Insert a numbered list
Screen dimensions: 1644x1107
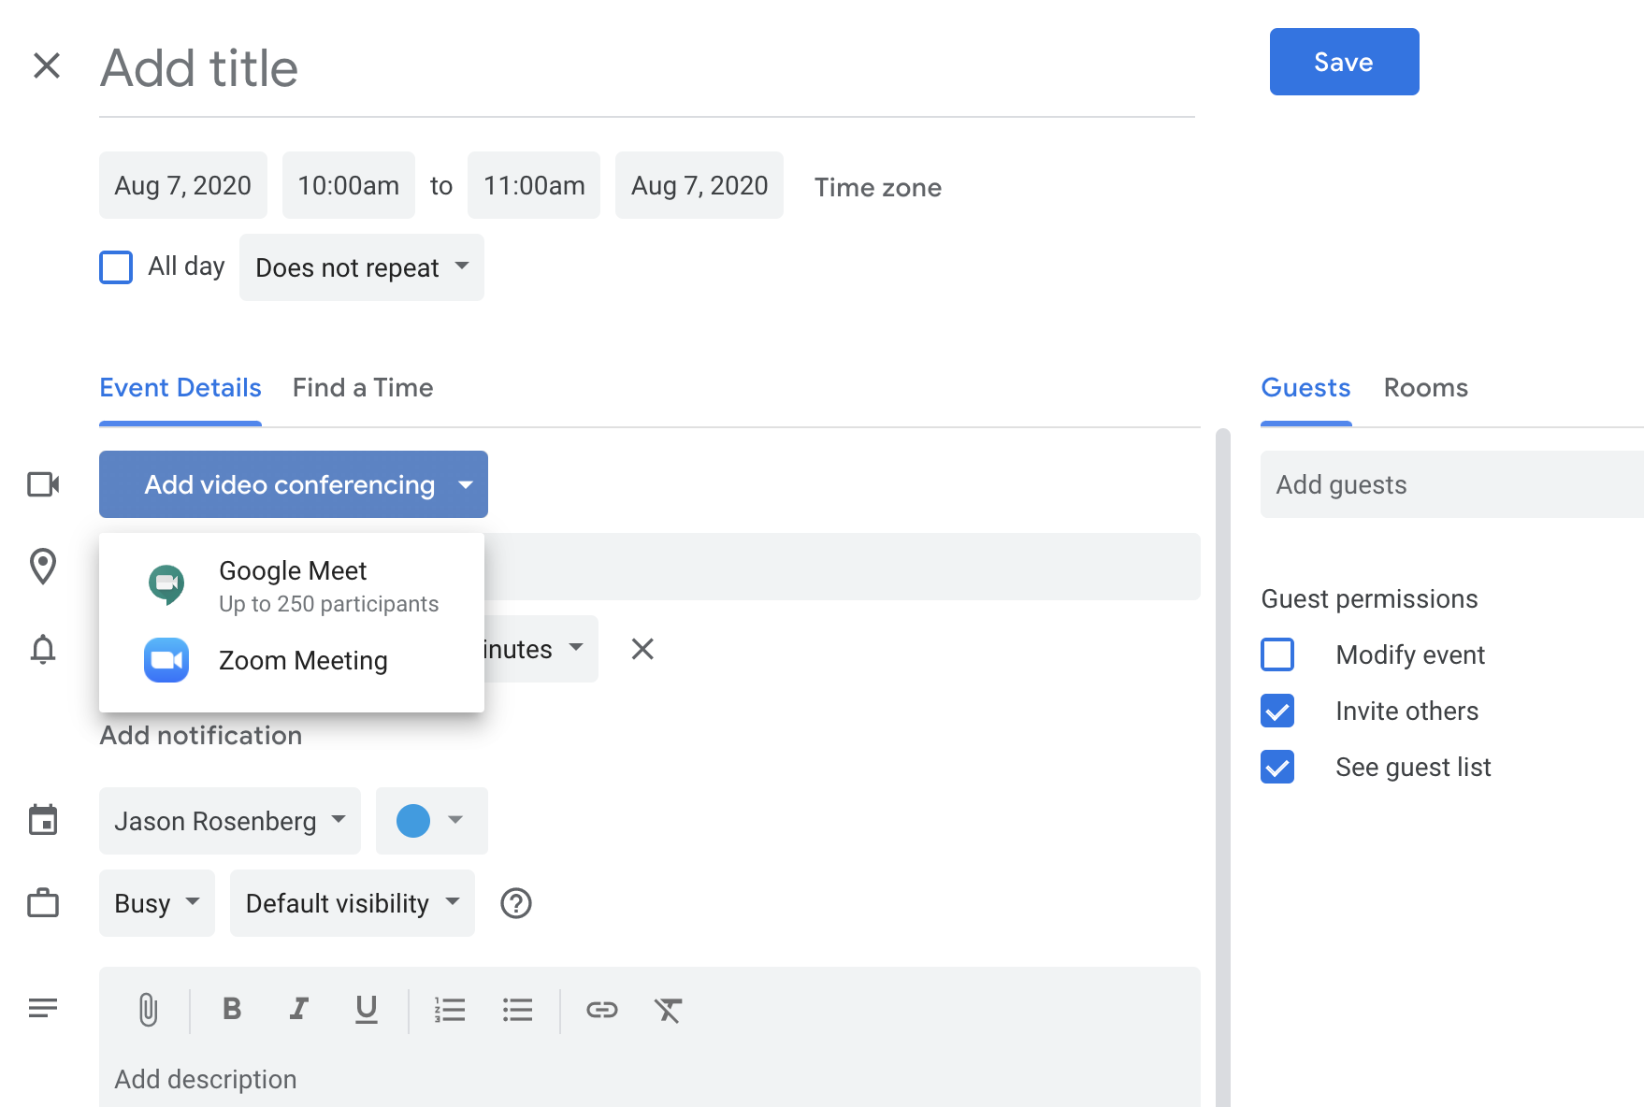click(450, 1010)
